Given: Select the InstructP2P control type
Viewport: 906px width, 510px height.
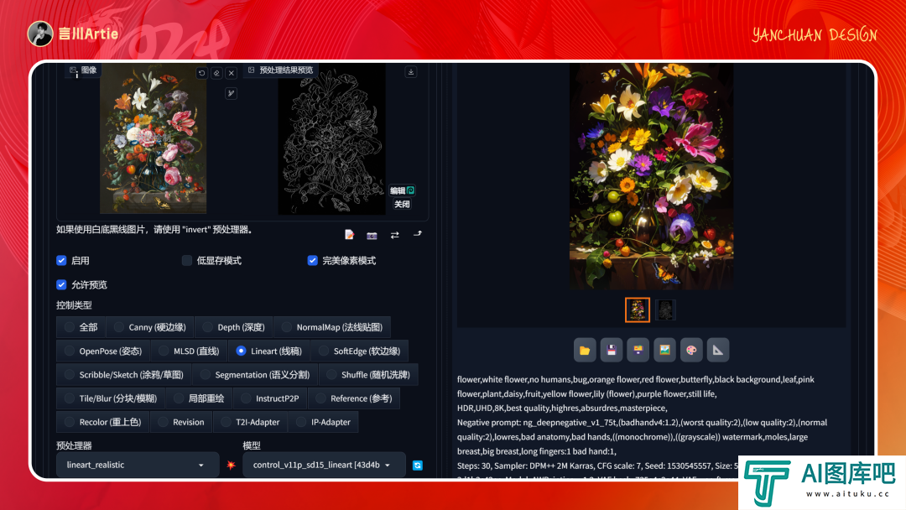Looking at the screenshot, I should pyautogui.click(x=270, y=398).
